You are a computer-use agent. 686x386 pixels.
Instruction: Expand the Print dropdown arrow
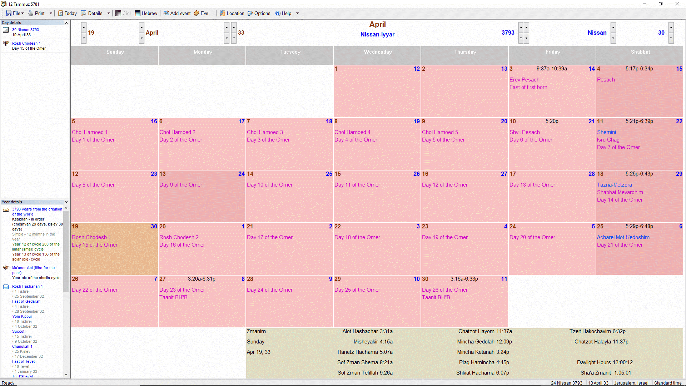(x=51, y=13)
